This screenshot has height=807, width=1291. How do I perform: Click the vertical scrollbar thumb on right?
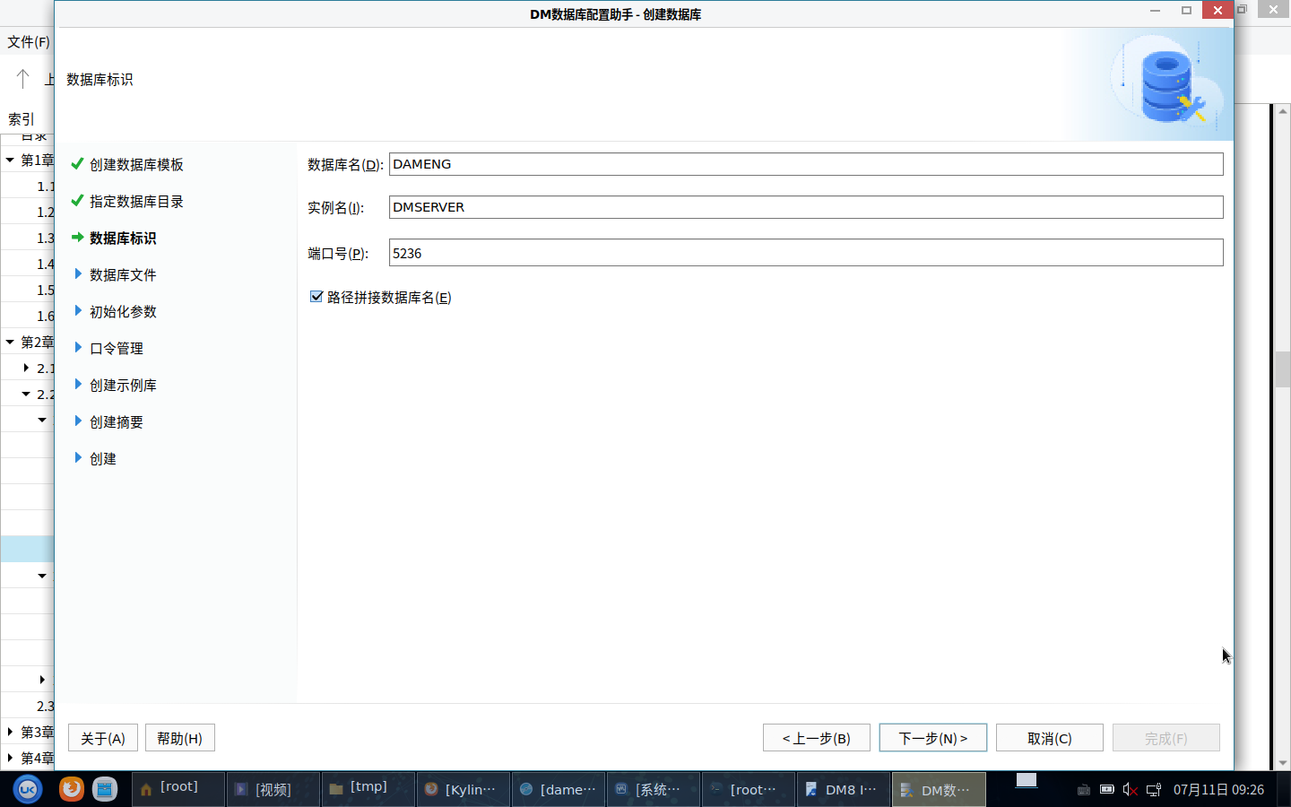coord(1282,369)
